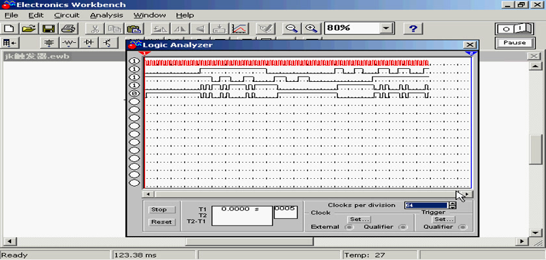Screen dimensions: 546x260
Task: Click first channel terminal showing 1
Action: pos(135,61)
